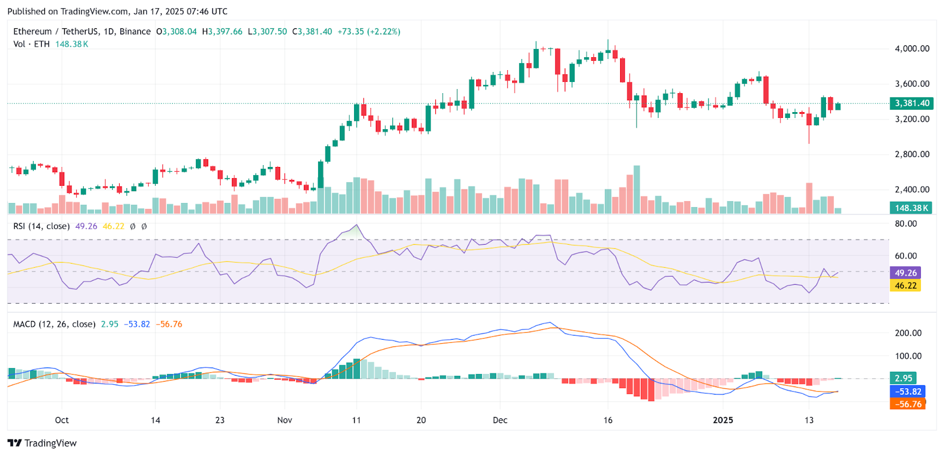Select the yellow RSI average tag 46.22

pyautogui.click(x=906, y=286)
